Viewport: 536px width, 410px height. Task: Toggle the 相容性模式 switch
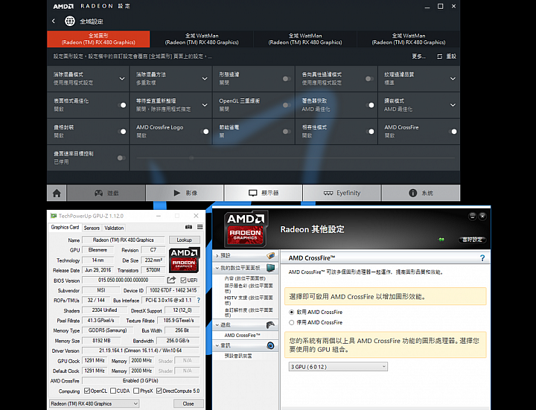[x=369, y=132]
